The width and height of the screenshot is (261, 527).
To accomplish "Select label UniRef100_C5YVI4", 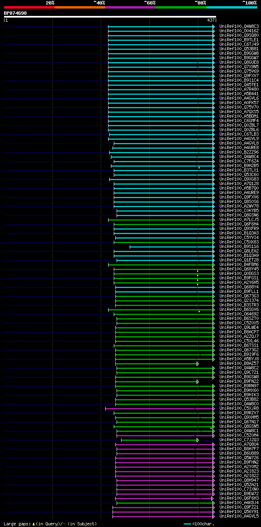I will 239,237.
